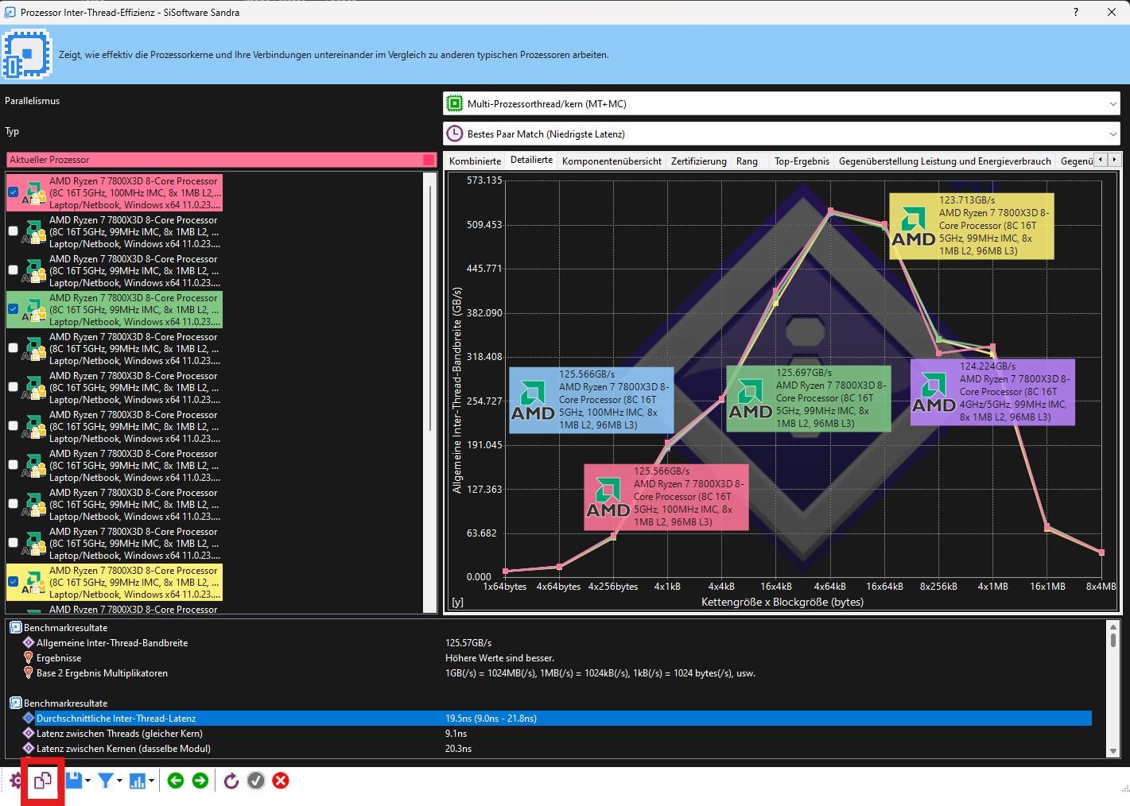Click the blue funnel filter icon

[x=105, y=781]
